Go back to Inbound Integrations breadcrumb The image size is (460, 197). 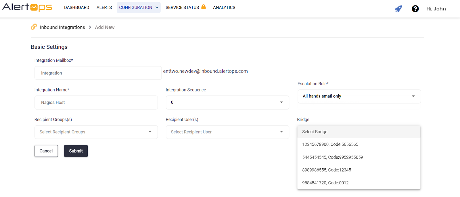pos(62,27)
